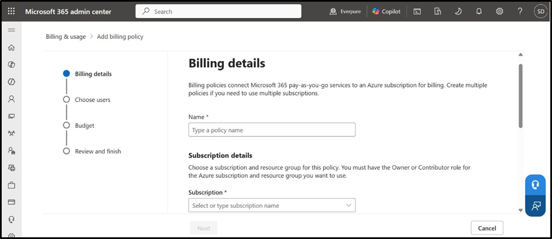552x239 pixels.
Task: Open the mobile app icon in header
Action: [437, 11]
